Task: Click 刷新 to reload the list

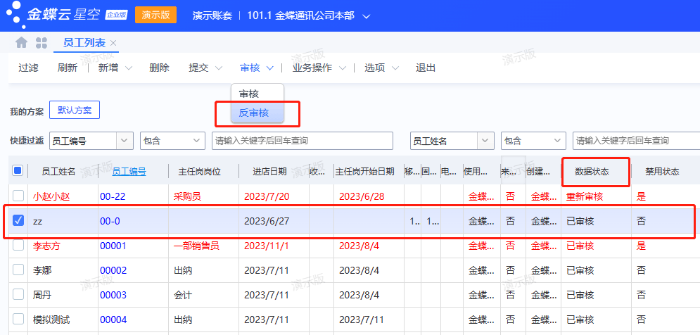Action: [68, 68]
